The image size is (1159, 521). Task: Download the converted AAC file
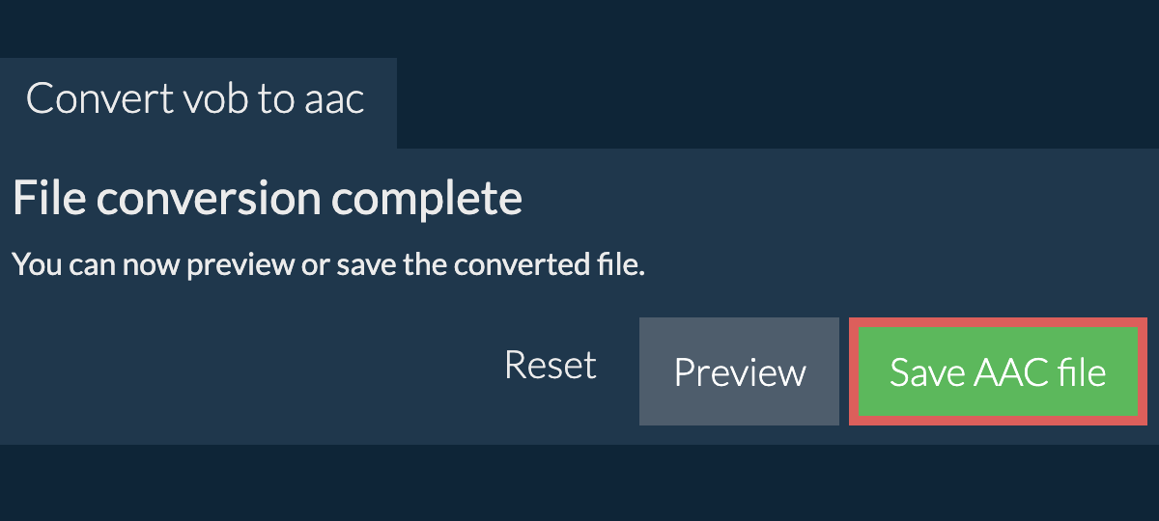[x=998, y=372]
